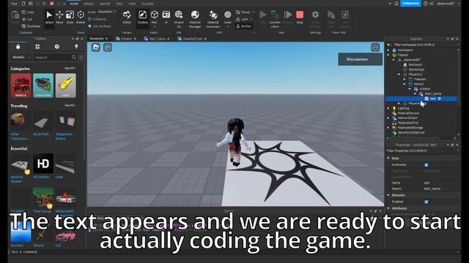This screenshot has height=263, width=469.
Task: Switch to the Main_Game script tab
Action: (x=157, y=39)
